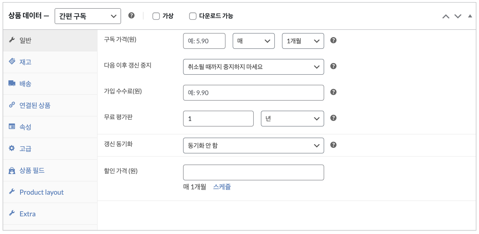Click help icon beside 무료 평가판 row
This screenshot has height=234, width=479.
pos(333,118)
